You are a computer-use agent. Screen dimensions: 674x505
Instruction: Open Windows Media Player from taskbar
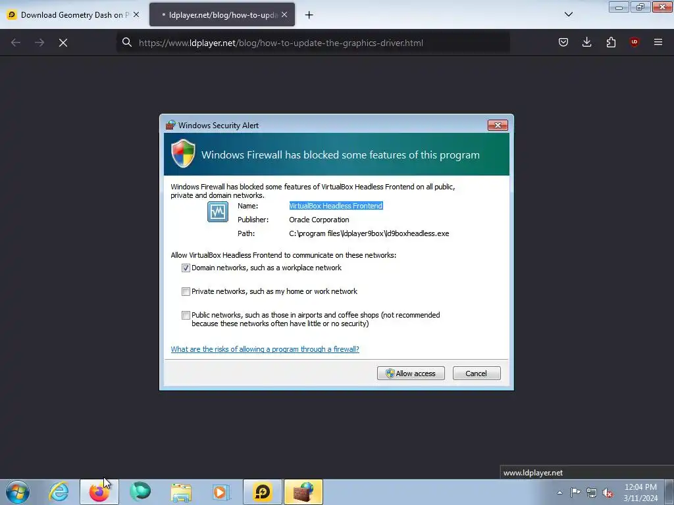click(222, 492)
